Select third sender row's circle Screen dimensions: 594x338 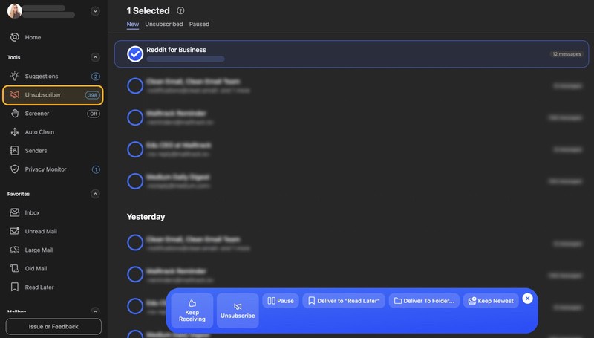pos(135,117)
